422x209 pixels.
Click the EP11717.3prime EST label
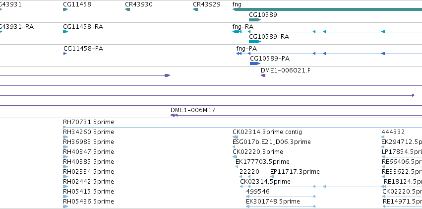[x=295, y=172]
